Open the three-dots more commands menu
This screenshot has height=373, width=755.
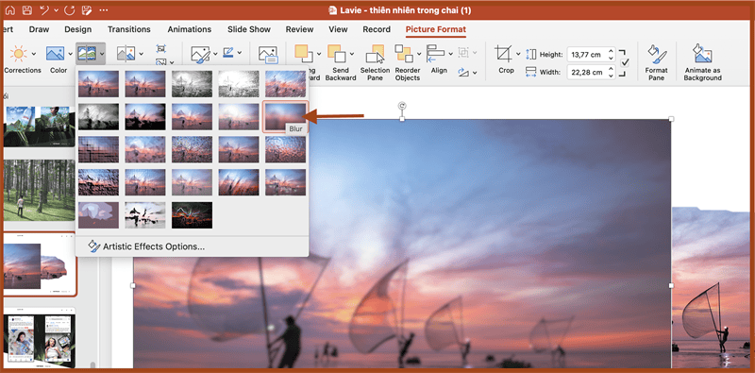pyautogui.click(x=103, y=10)
